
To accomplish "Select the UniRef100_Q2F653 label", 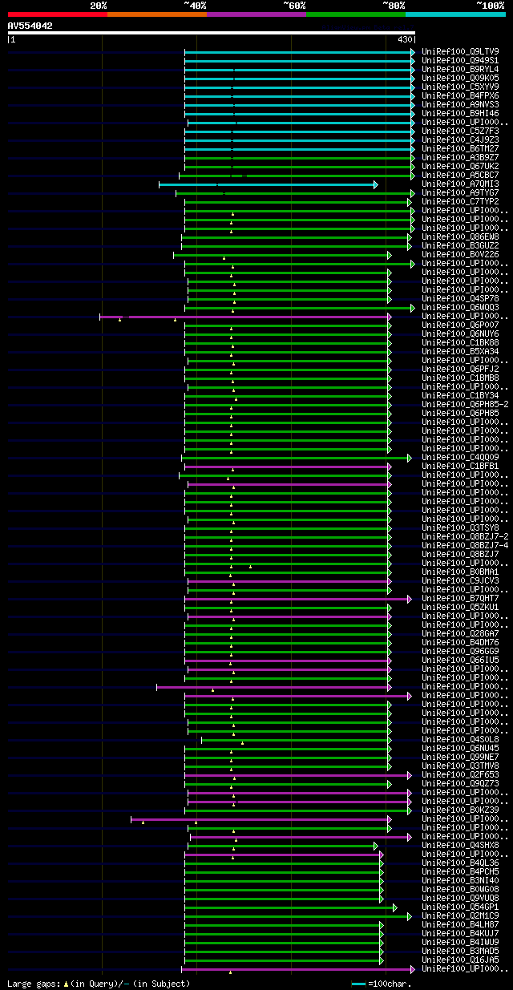I will [x=460, y=774].
